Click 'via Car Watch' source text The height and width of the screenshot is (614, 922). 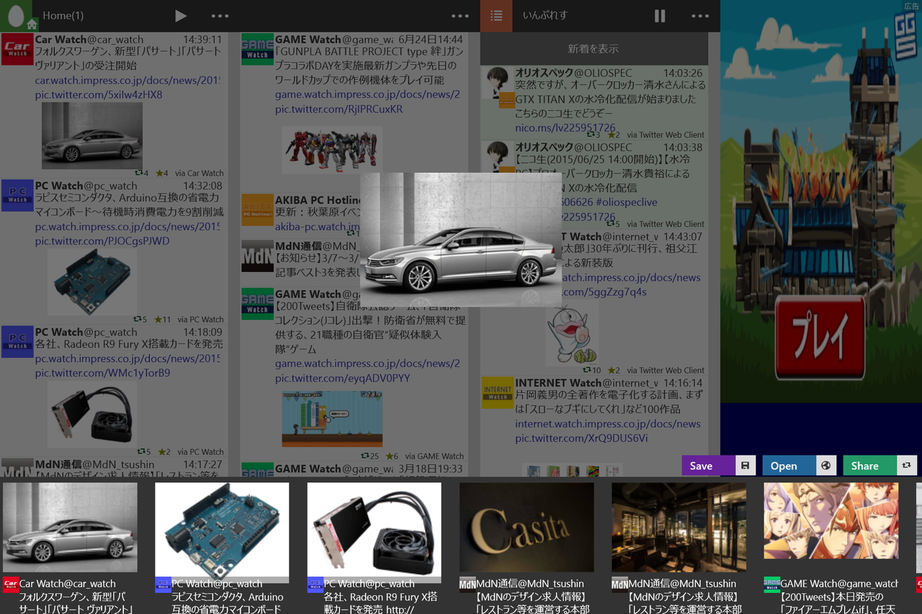(x=199, y=173)
